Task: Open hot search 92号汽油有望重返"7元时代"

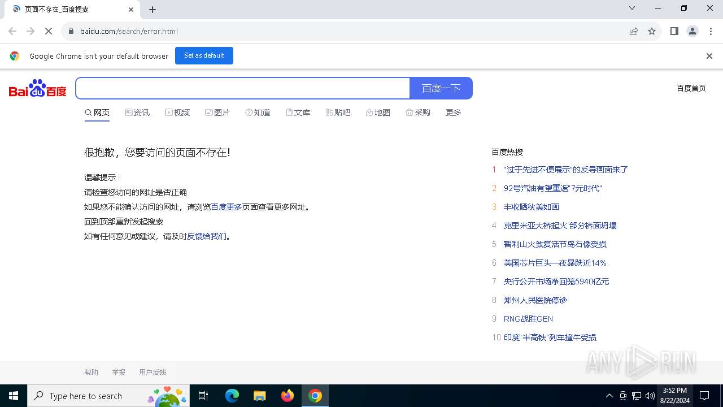Action: (553, 188)
